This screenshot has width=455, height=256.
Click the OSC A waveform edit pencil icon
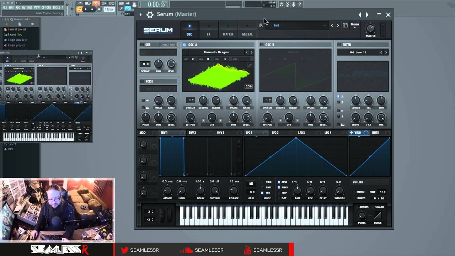click(x=250, y=65)
